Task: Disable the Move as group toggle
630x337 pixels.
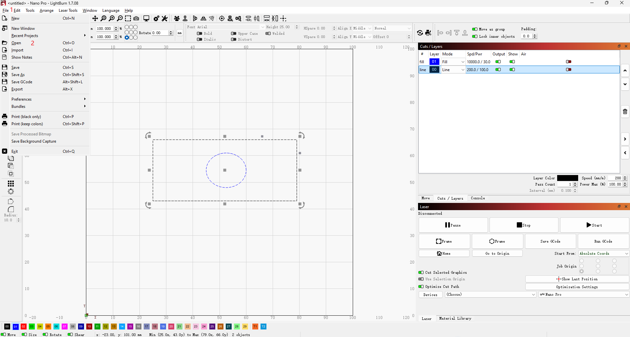Action: (x=474, y=29)
